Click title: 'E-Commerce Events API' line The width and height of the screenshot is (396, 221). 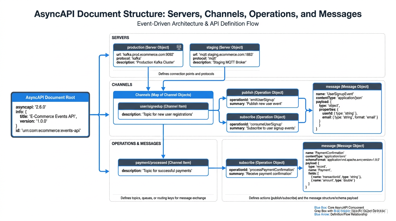click(48, 117)
